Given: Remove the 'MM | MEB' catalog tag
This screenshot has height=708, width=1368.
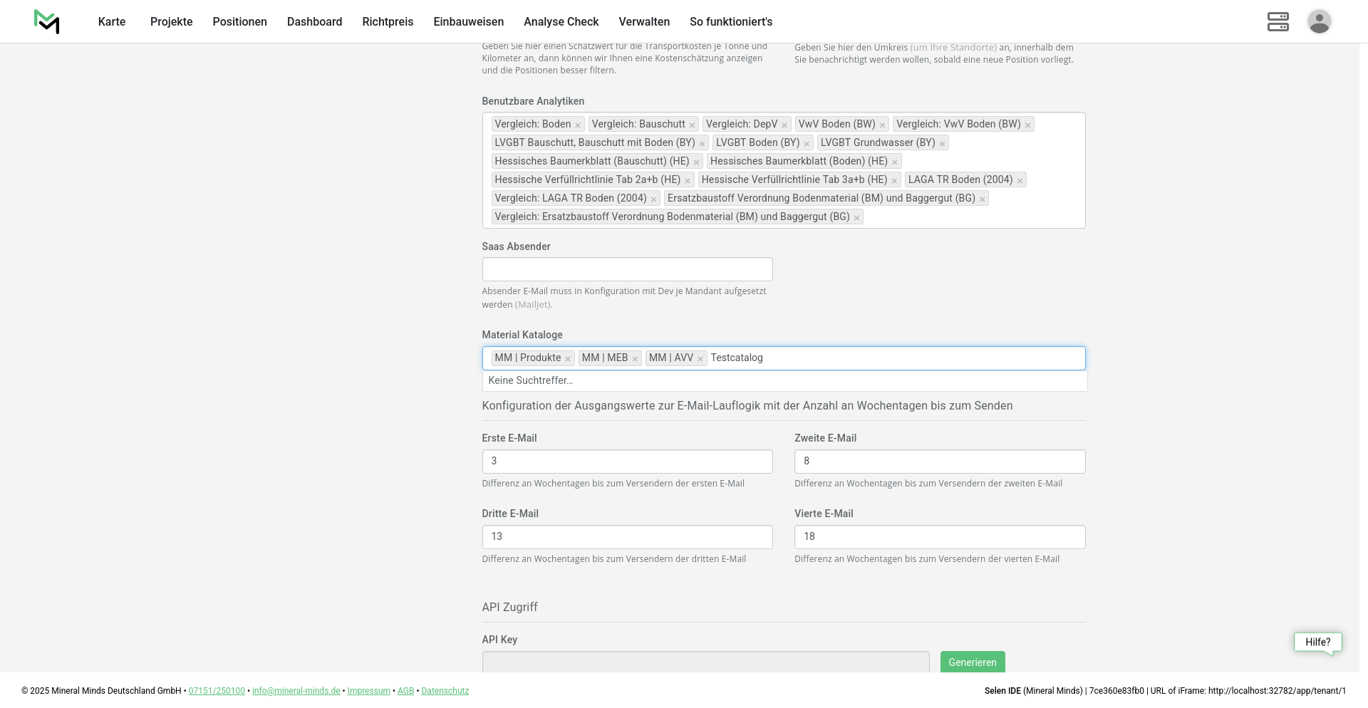Looking at the screenshot, I should click(x=635, y=359).
